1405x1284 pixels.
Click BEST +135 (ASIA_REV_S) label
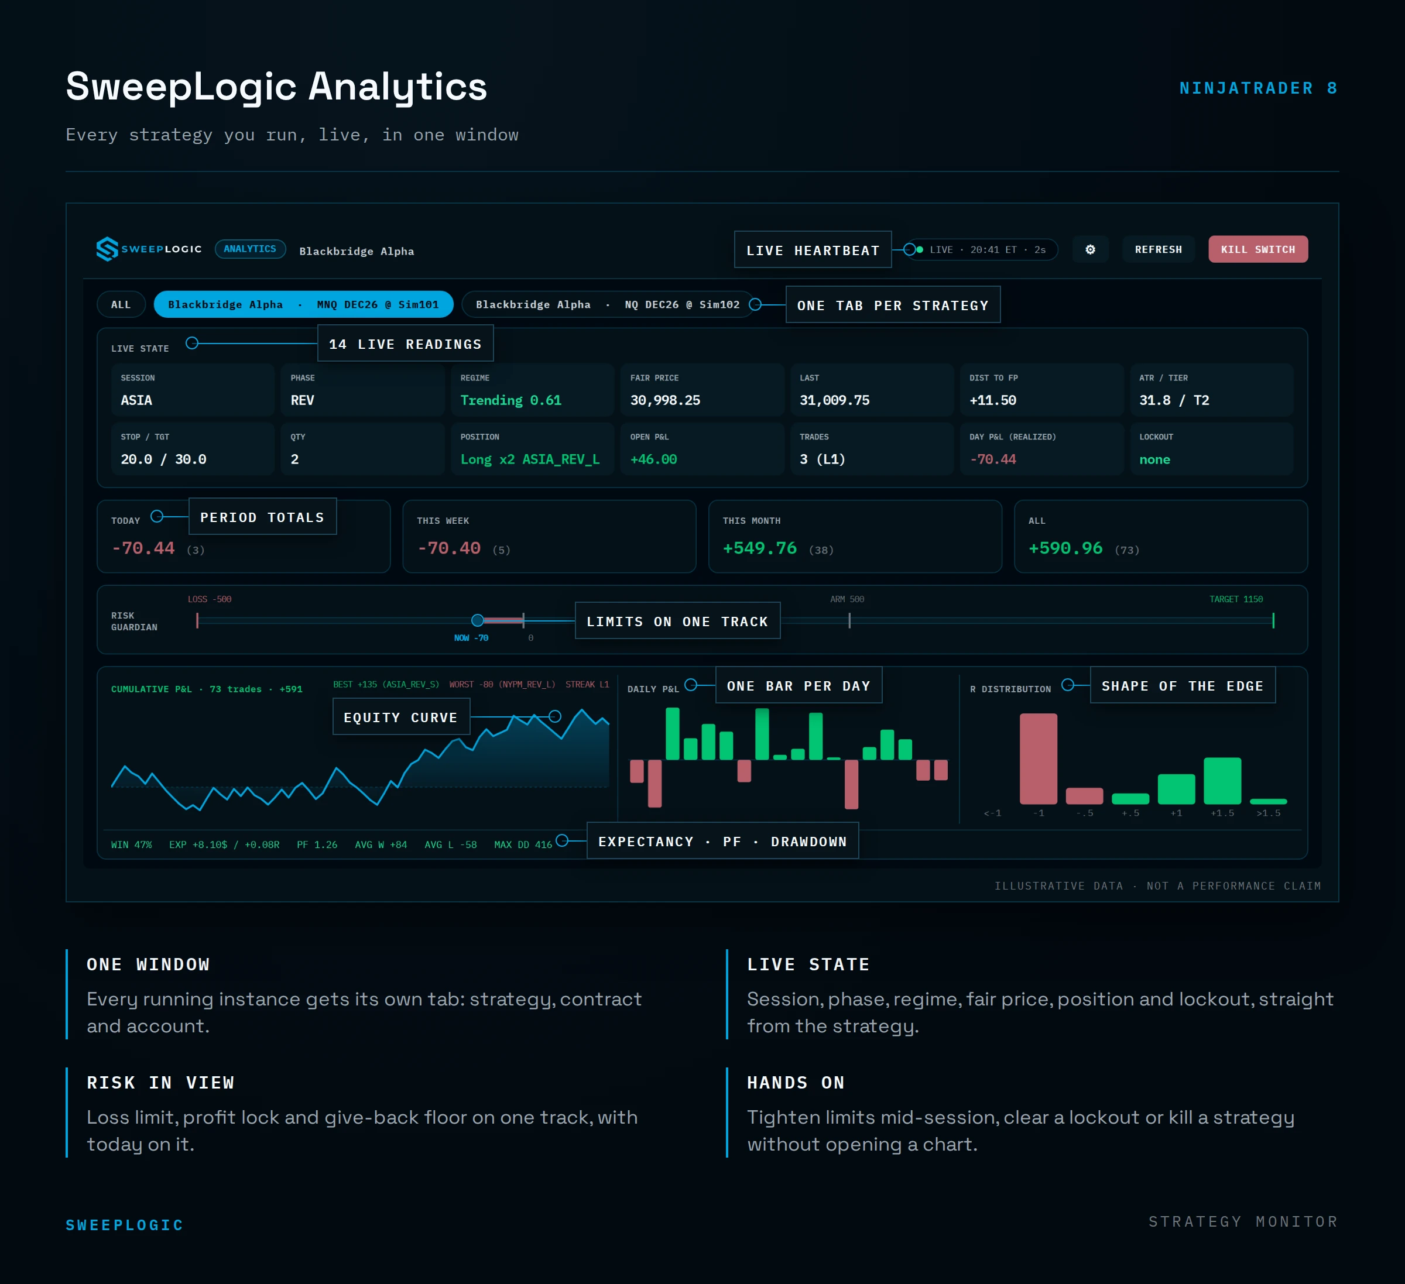(385, 684)
